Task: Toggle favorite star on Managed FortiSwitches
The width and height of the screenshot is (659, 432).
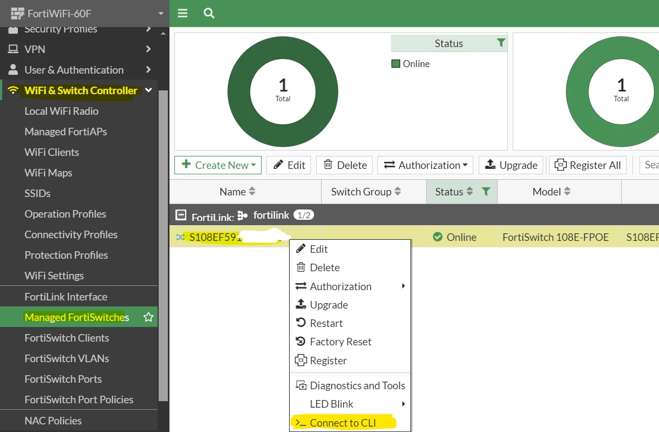Action: (148, 317)
